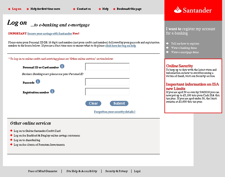The image size is (225, 177).
Task: Open Security & Privacy footer link
Action: click(116, 171)
